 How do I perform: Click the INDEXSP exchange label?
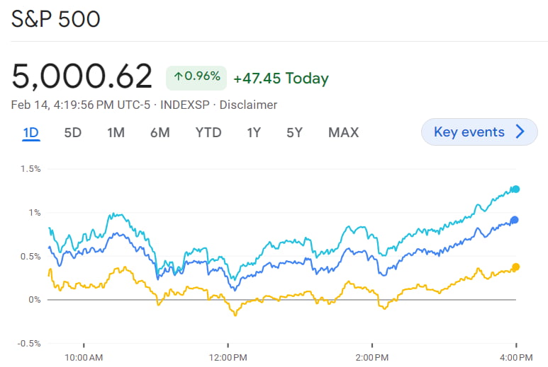tap(184, 105)
